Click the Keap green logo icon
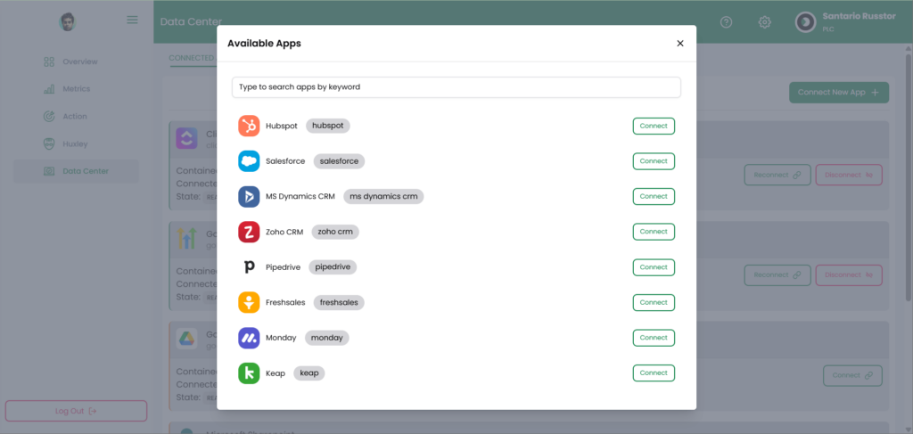Viewport: 913px width, 434px height. coord(249,373)
